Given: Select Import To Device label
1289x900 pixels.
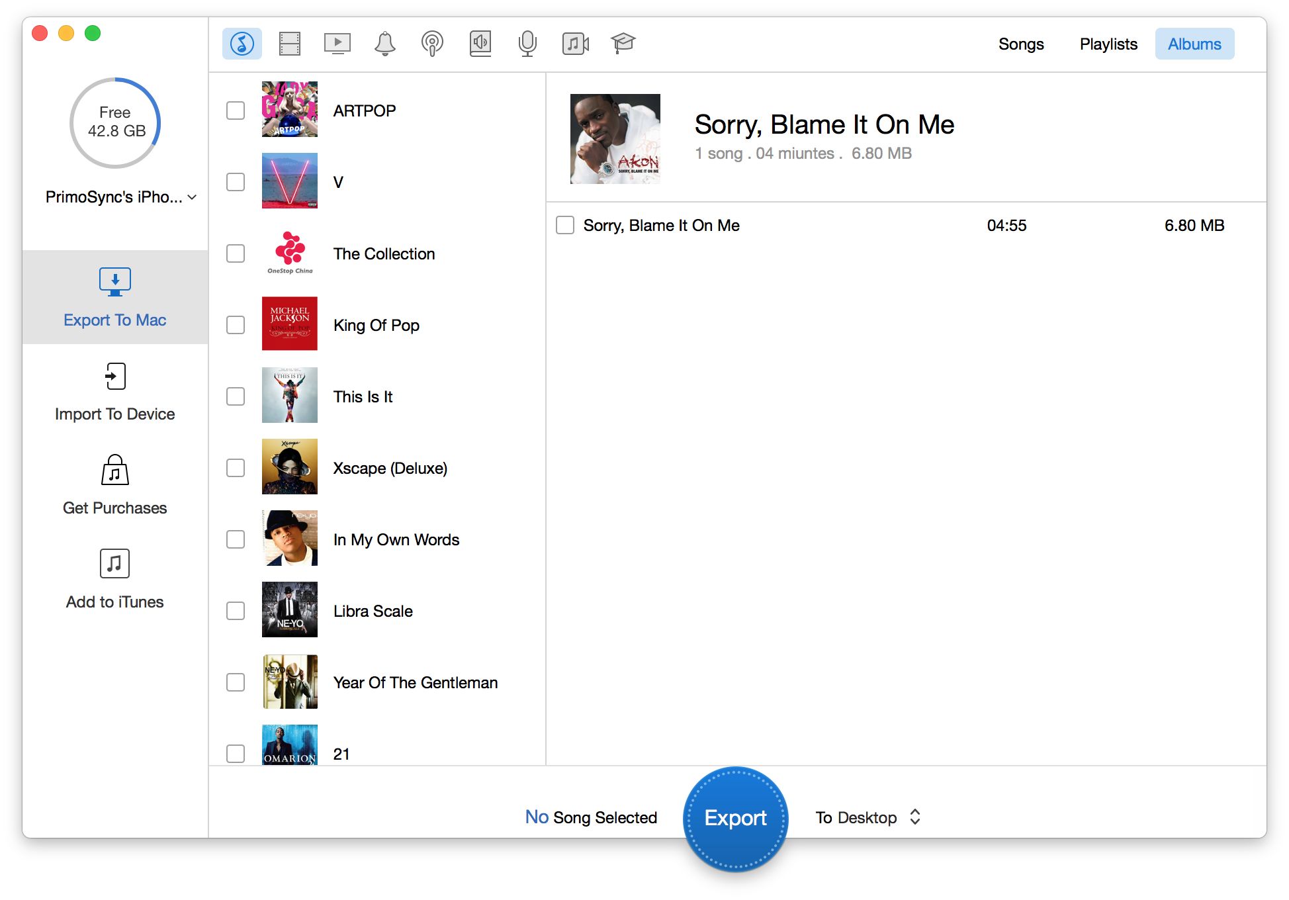Looking at the screenshot, I should coord(115,414).
